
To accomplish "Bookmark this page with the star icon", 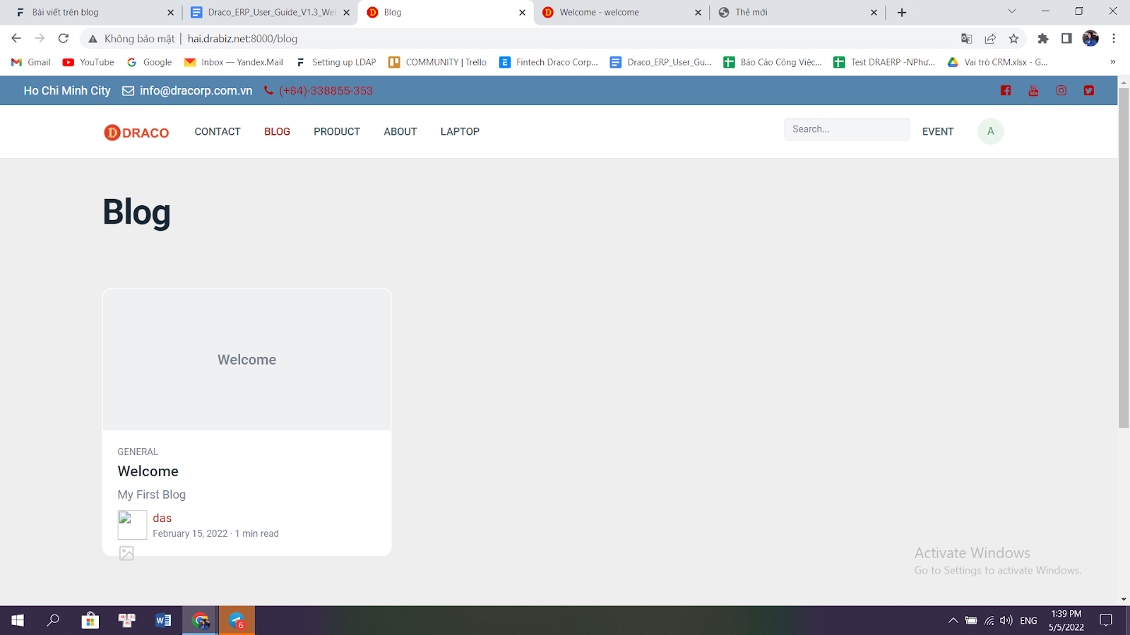I will coord(1013,39).
